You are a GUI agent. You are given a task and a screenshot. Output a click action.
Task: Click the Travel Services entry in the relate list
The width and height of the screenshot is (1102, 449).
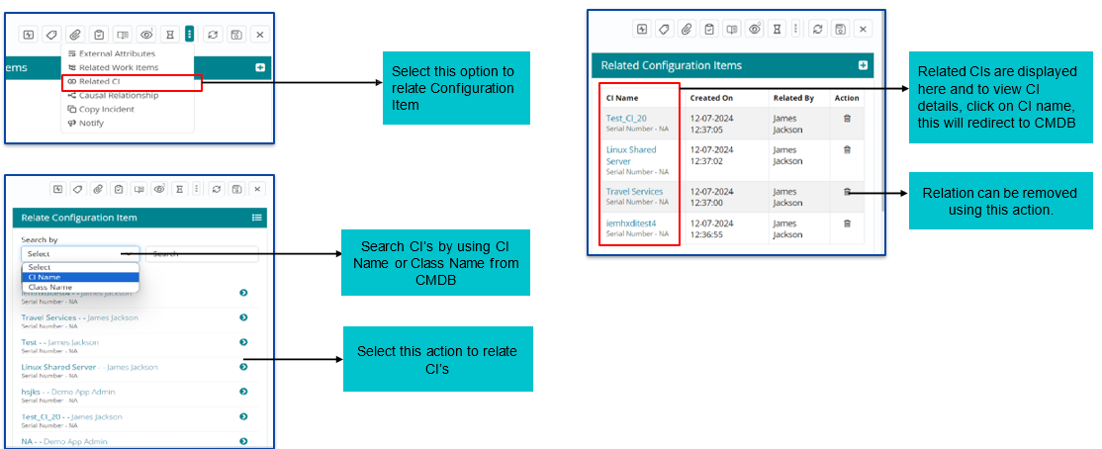(80, 317)
